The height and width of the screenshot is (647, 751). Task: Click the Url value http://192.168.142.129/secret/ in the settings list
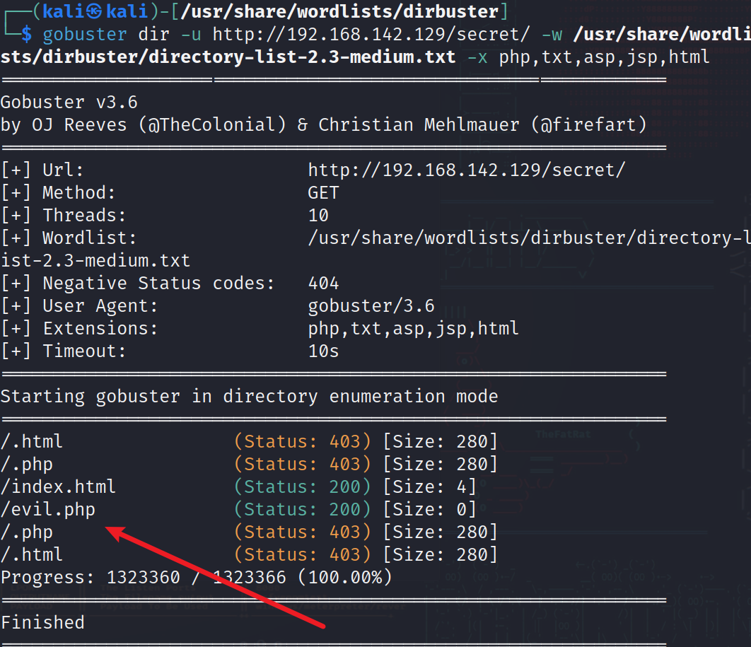click(x=467, y=170)
